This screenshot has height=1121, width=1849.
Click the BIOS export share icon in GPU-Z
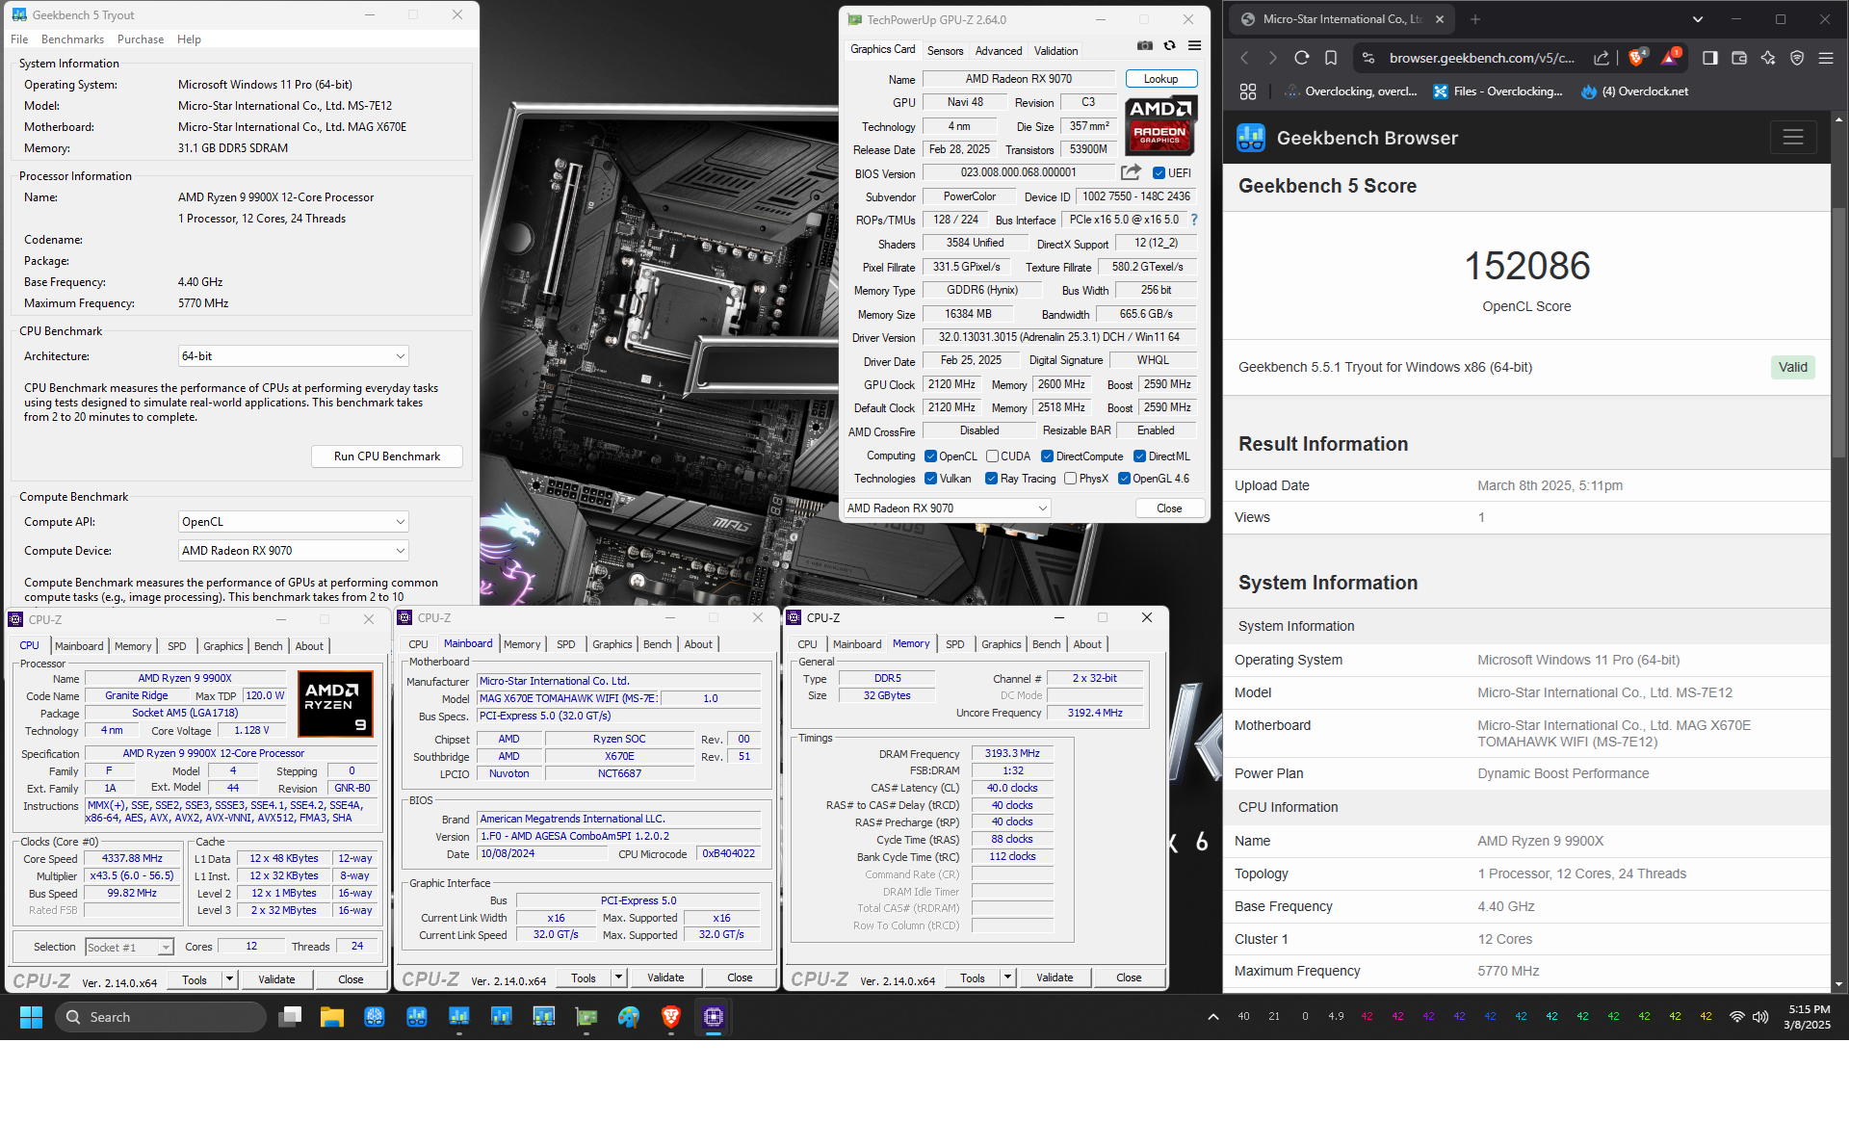point(1131,172)
